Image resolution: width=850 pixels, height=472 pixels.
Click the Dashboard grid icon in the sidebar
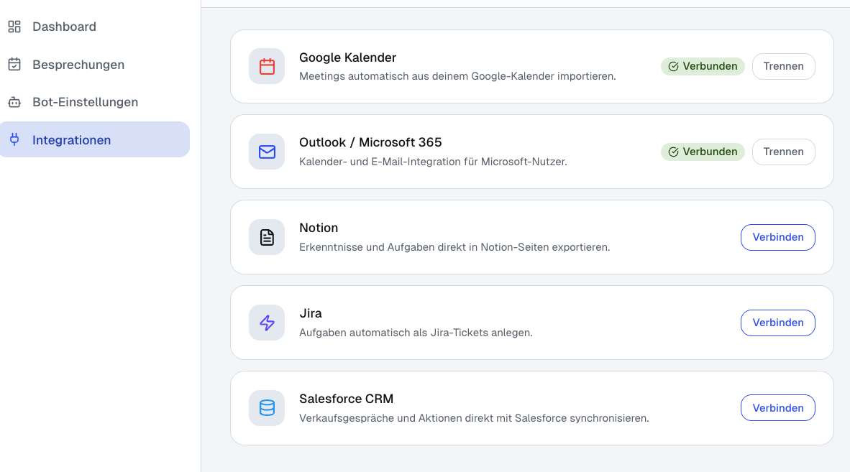click(14, 27)
